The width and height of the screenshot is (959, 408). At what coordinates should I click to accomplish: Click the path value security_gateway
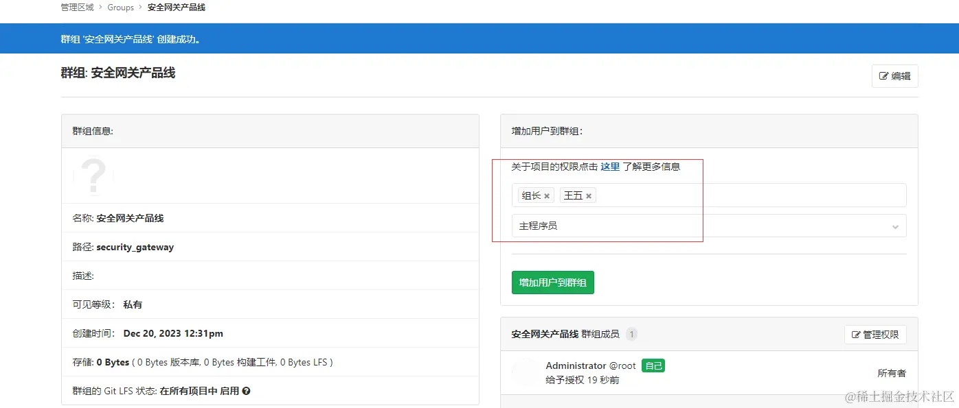click(135, 248)
